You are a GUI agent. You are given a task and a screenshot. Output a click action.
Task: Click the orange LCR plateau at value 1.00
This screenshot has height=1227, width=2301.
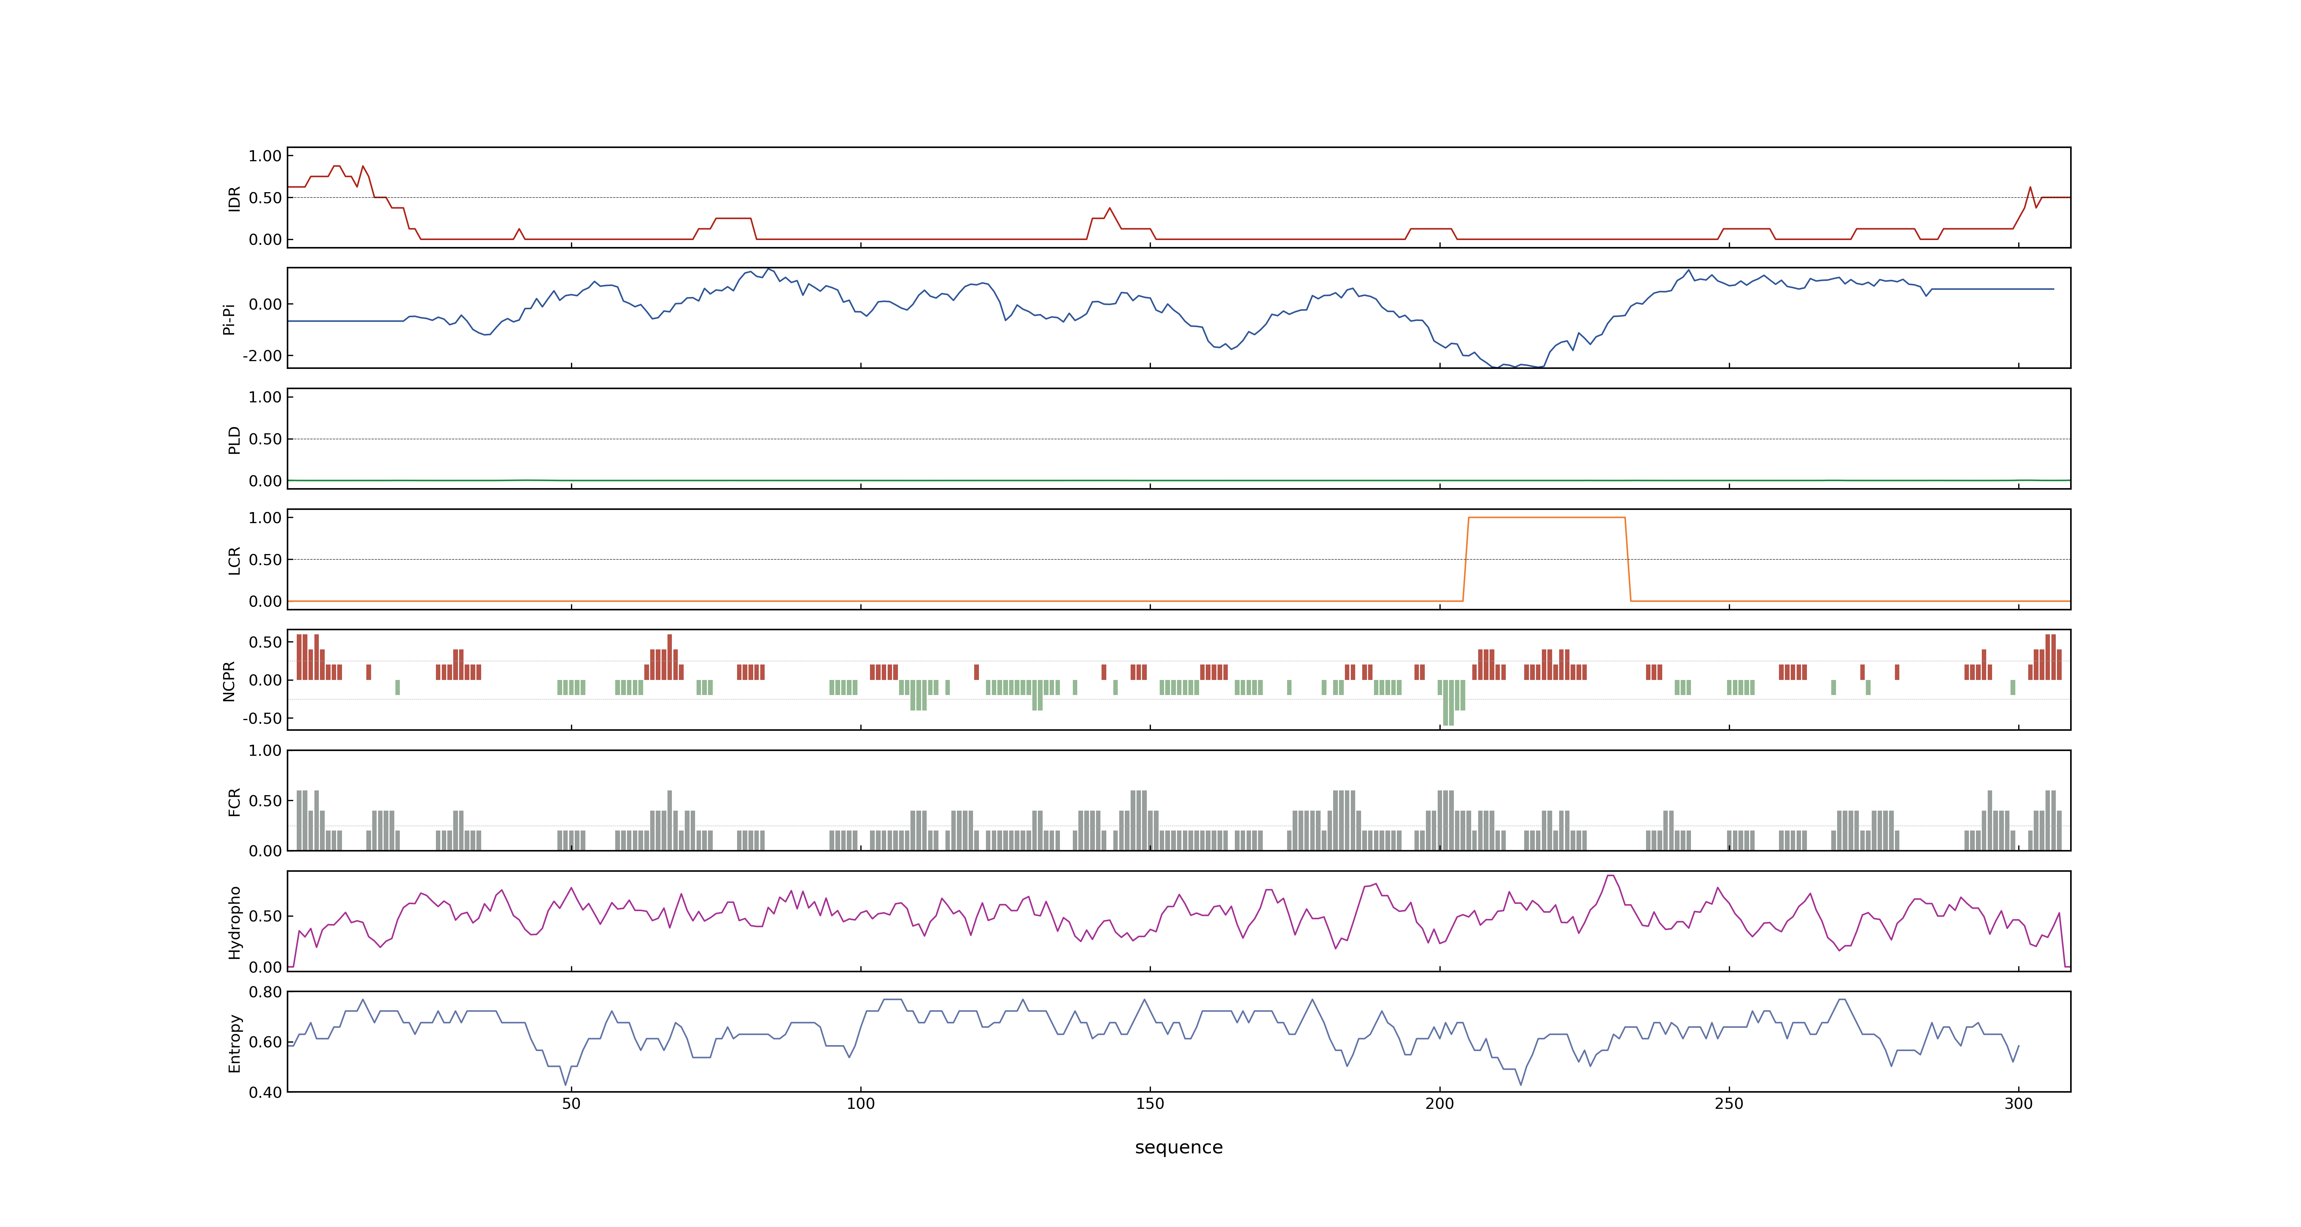(1546, 517)
